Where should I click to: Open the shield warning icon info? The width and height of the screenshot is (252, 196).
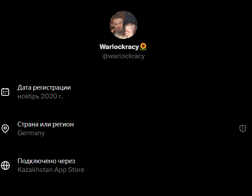[243, 129]
